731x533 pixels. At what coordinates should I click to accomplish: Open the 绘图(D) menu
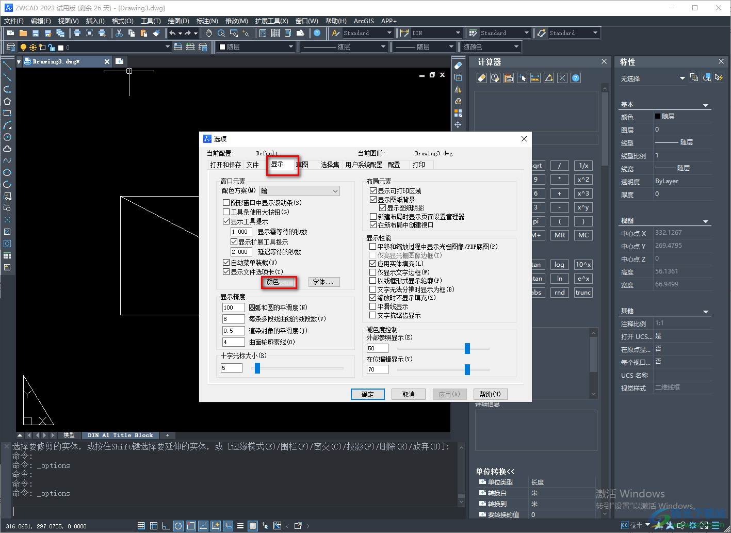pos(178,21)
